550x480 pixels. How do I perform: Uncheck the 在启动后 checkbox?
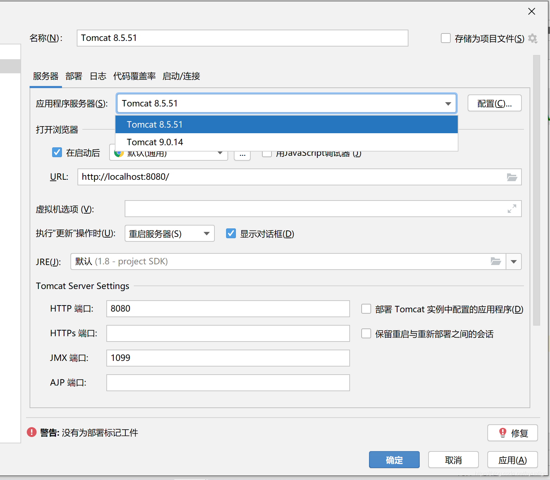tap(57, 152)
